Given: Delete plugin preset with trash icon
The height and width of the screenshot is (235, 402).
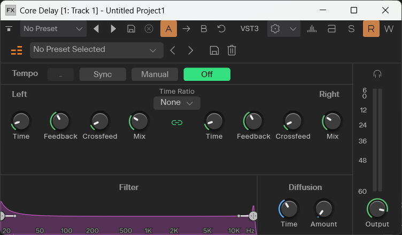Looking at the screenshot, I should coord(231,50).
